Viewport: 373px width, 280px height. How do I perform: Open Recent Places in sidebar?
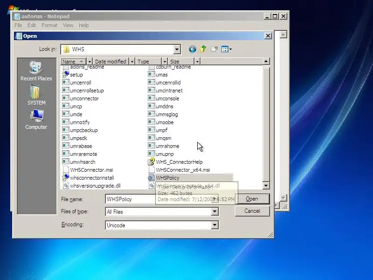36,71
